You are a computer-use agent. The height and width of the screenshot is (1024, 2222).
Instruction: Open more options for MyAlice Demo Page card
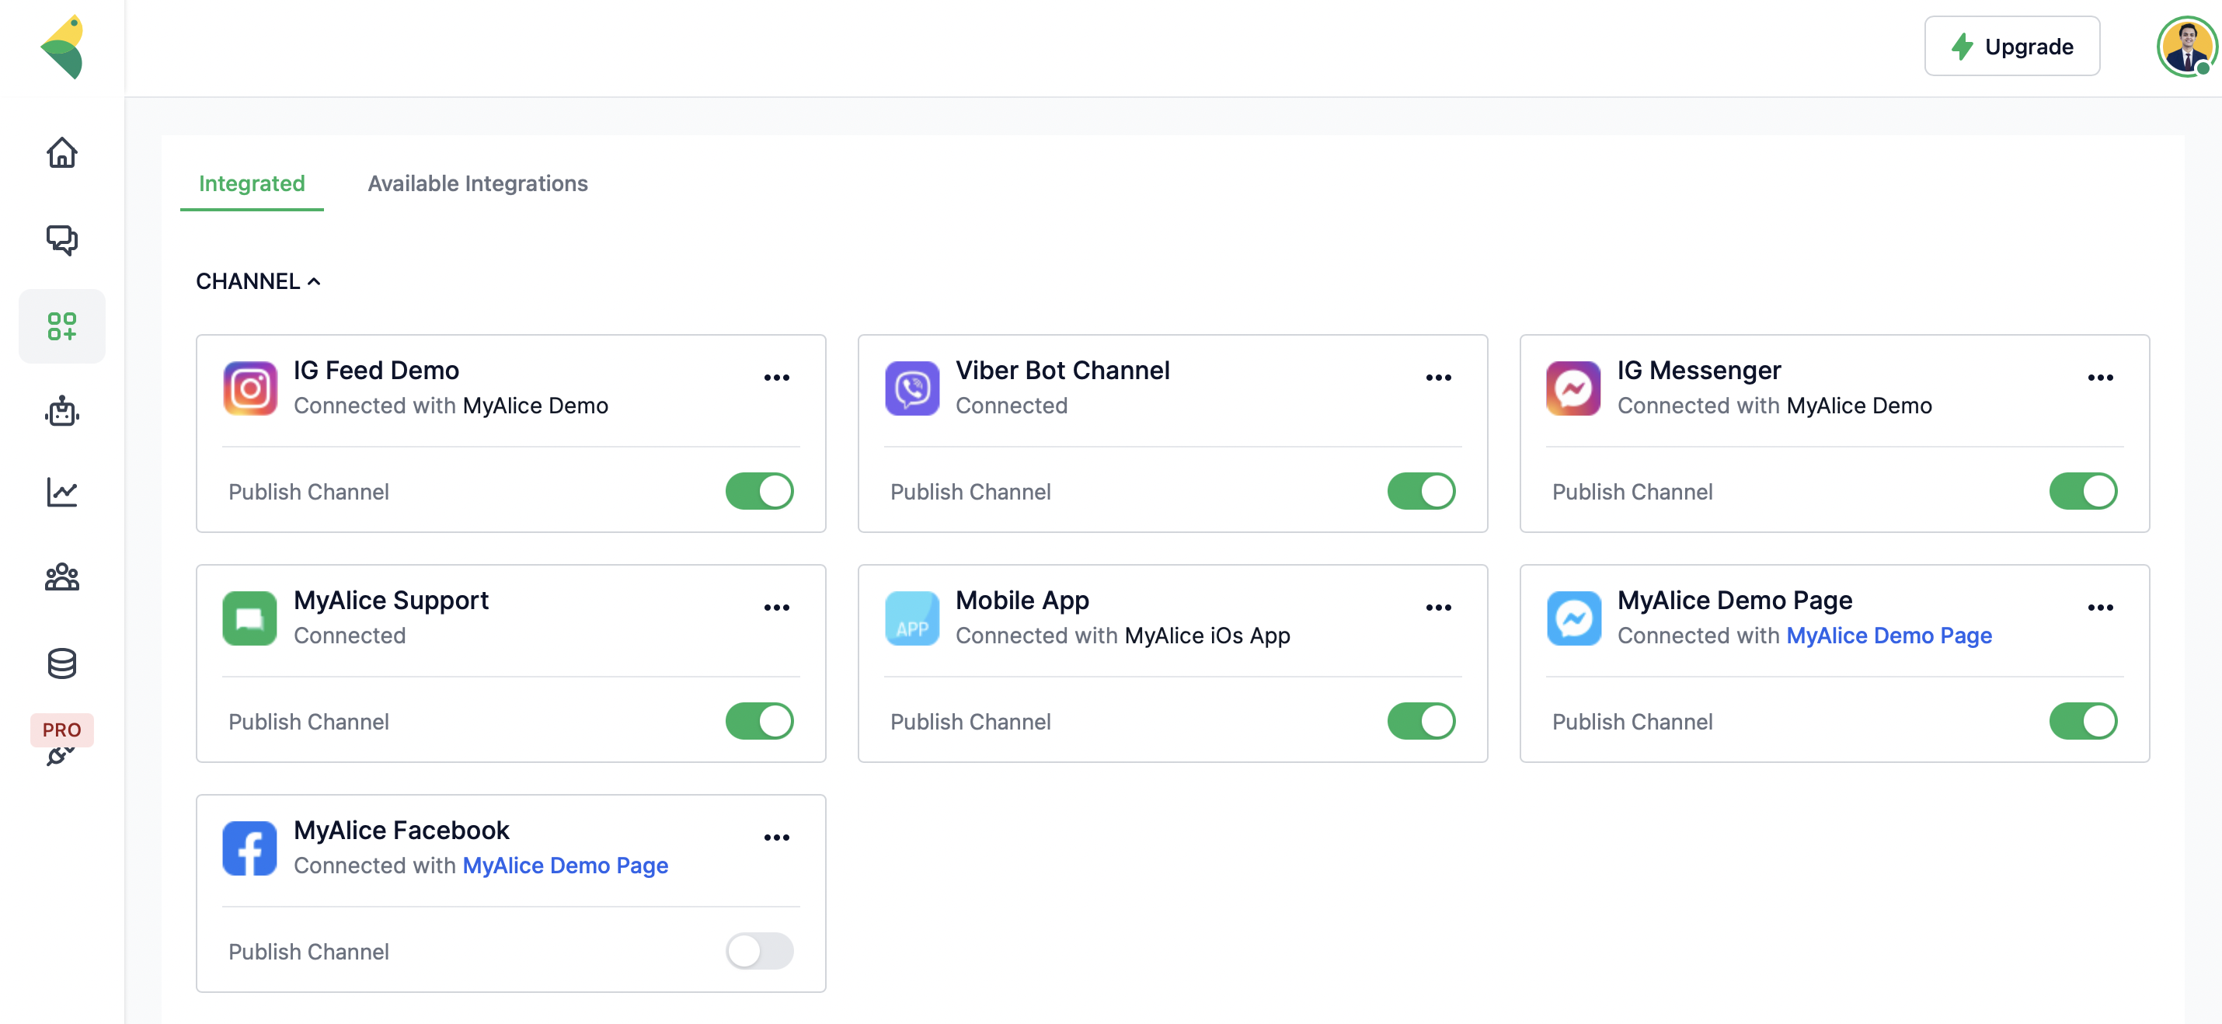coord(2099,608)
